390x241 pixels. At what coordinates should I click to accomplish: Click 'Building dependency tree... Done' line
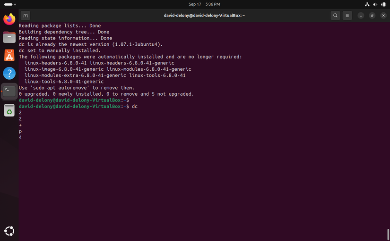click(x=64, y=32)
